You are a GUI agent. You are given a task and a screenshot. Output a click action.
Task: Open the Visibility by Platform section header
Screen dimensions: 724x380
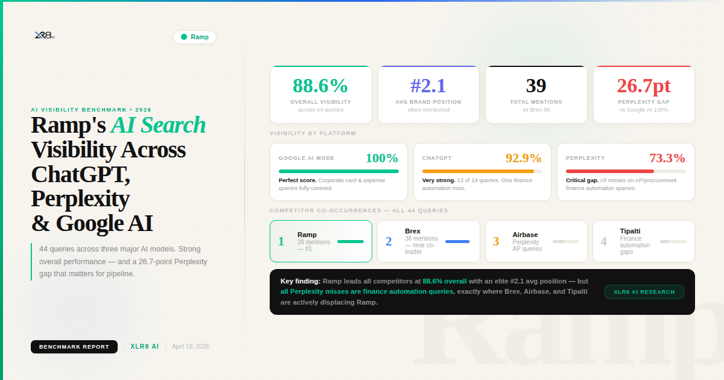pyautogui.click(x=312, y=133)
